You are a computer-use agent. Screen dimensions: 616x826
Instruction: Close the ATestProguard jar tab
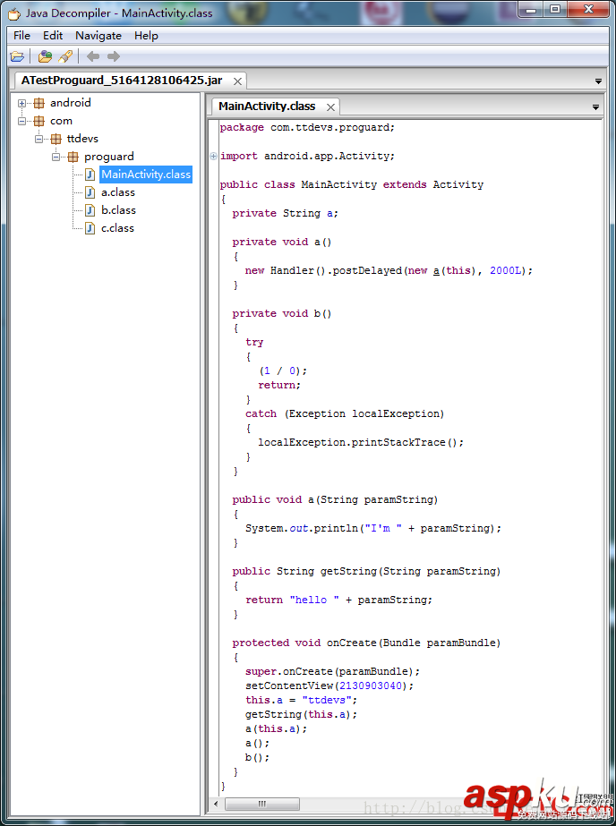coord(238,81)
